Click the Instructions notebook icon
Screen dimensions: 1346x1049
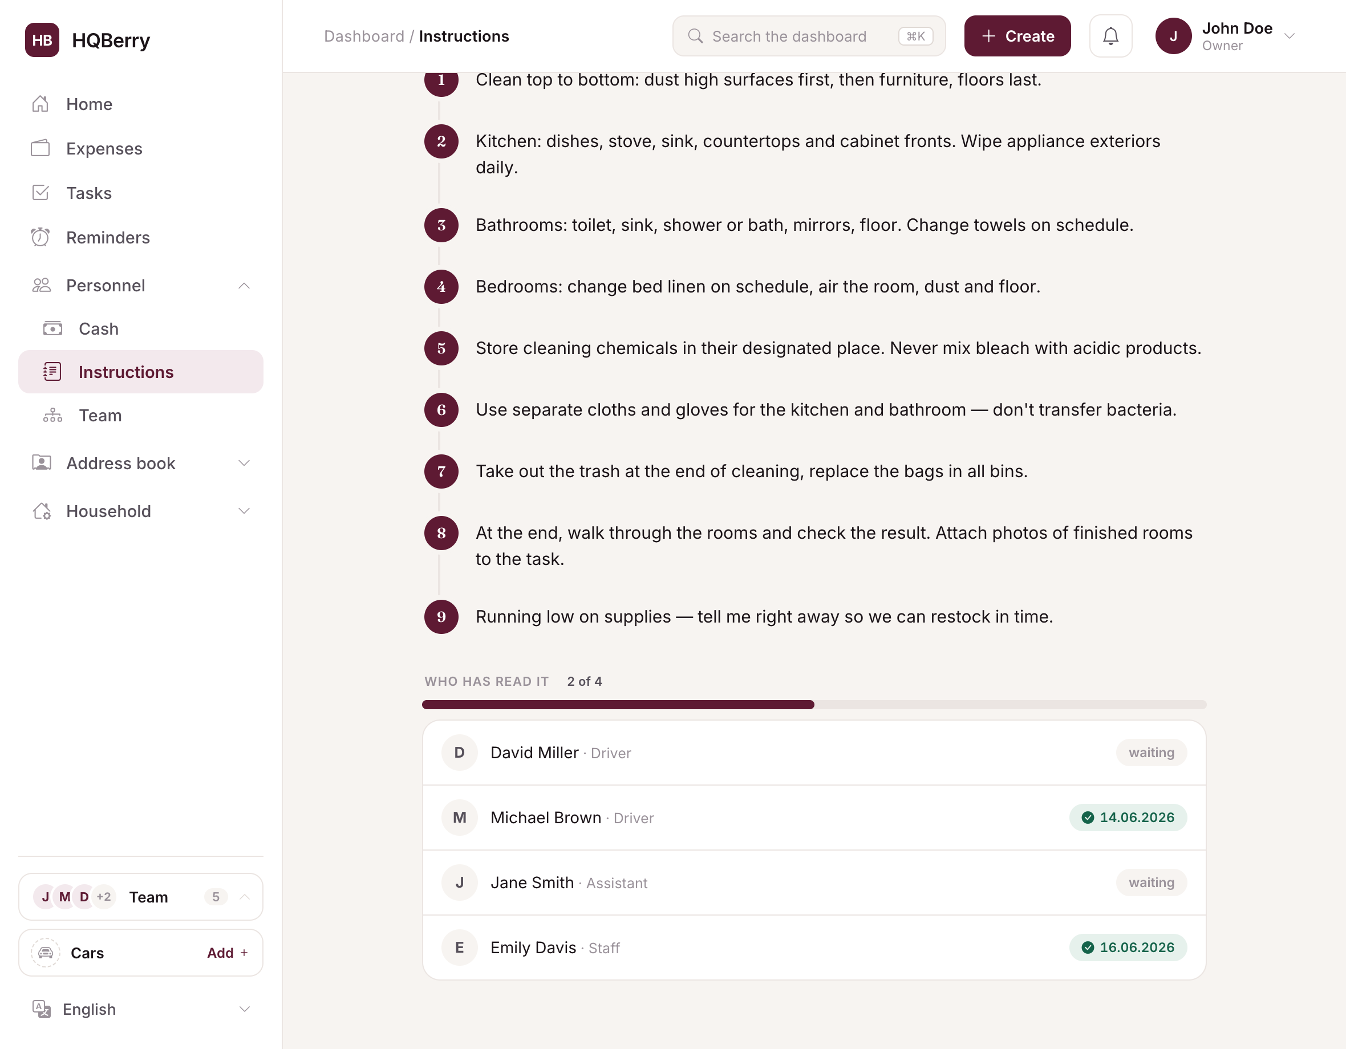53,372
